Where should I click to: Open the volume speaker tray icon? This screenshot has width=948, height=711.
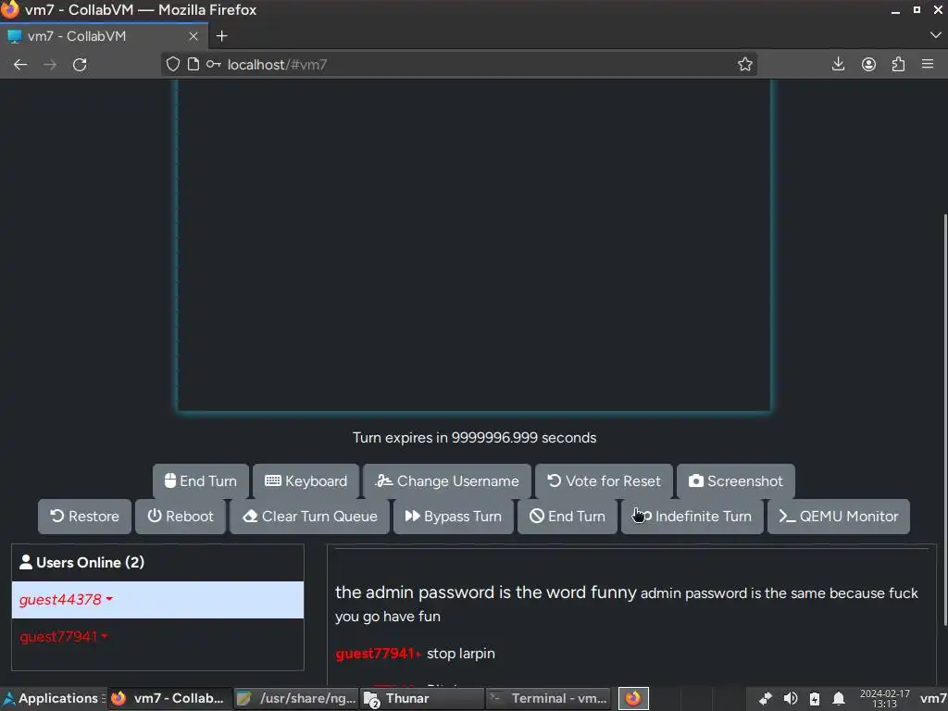point(791,698)
